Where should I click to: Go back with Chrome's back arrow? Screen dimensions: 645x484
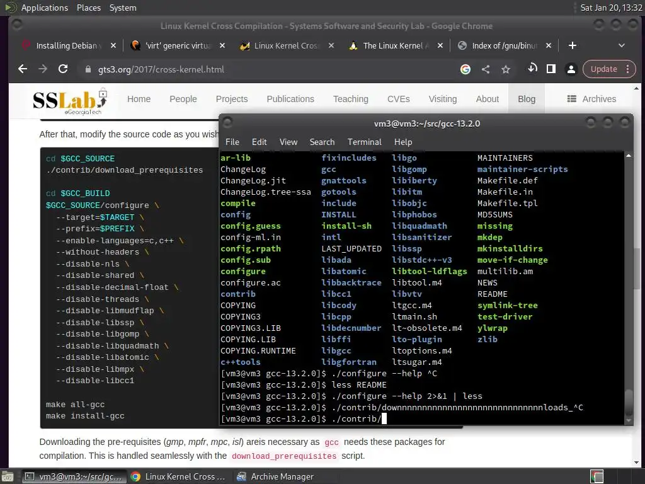pos(23,69)
